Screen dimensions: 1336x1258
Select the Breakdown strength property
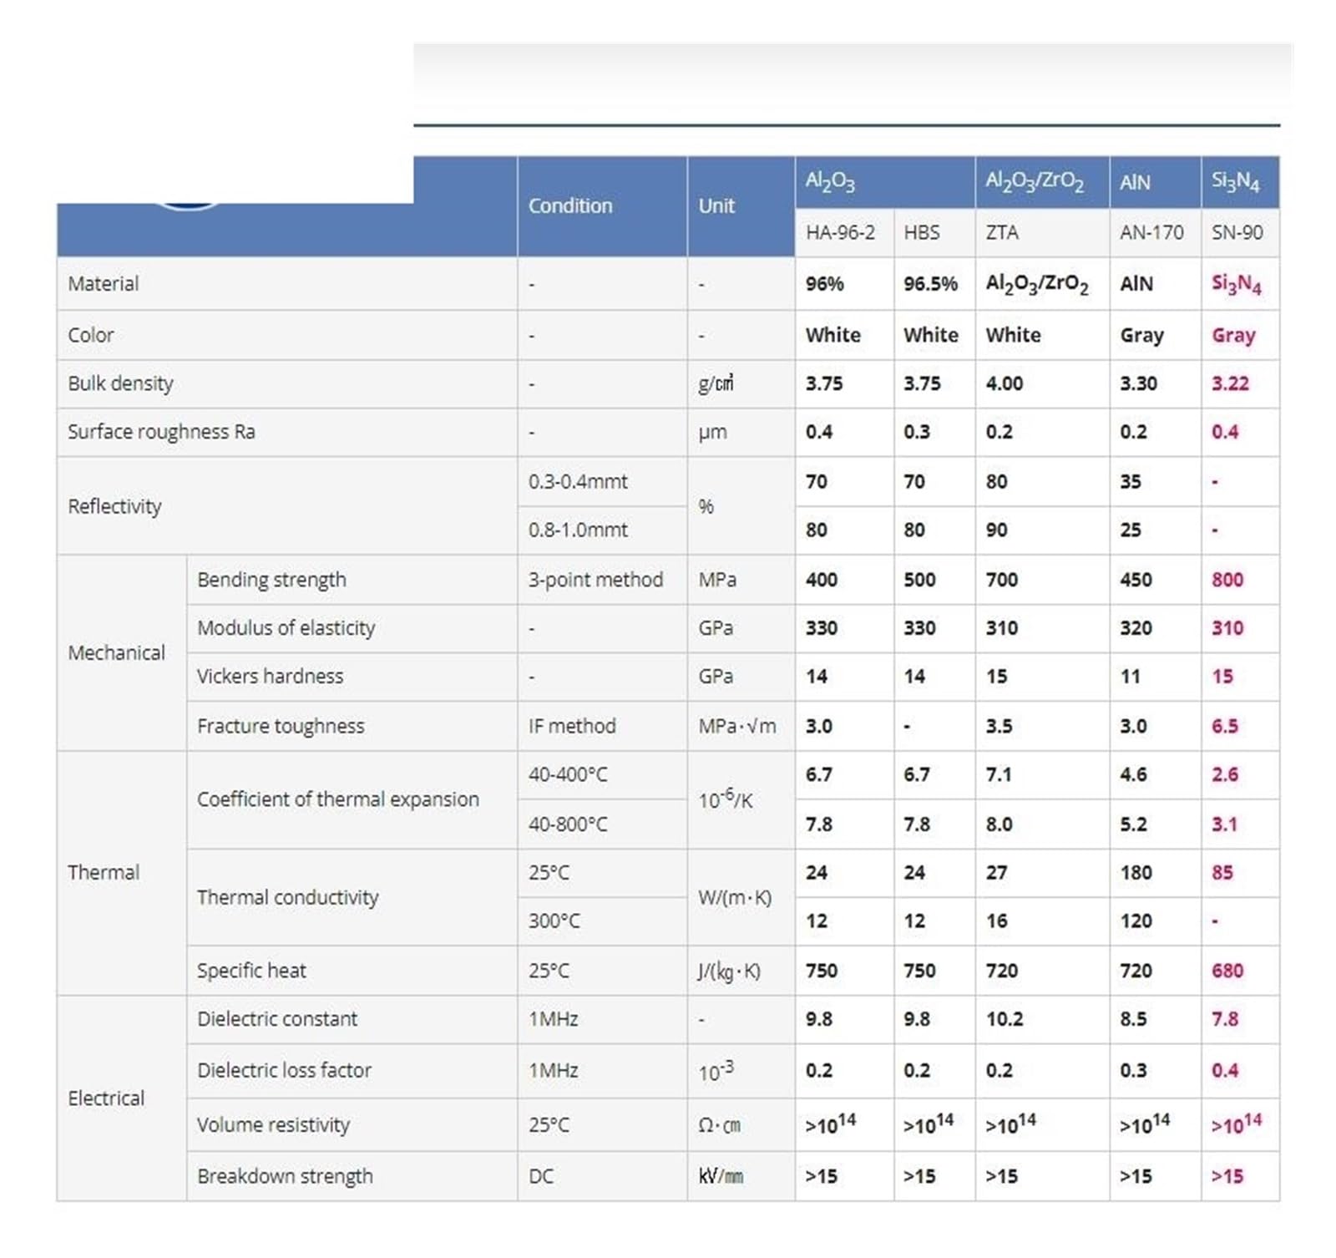[x=285, y=1177]
